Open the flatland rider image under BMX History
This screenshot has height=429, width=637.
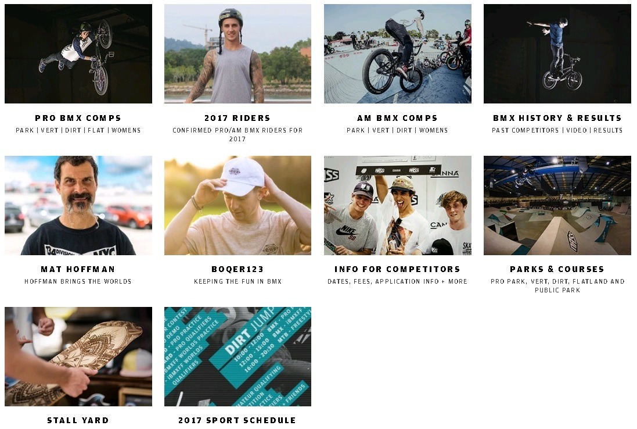557,53
